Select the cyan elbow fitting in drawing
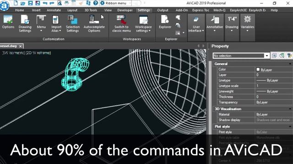Viewport: 293px width, 164px height. coord(75,74)
